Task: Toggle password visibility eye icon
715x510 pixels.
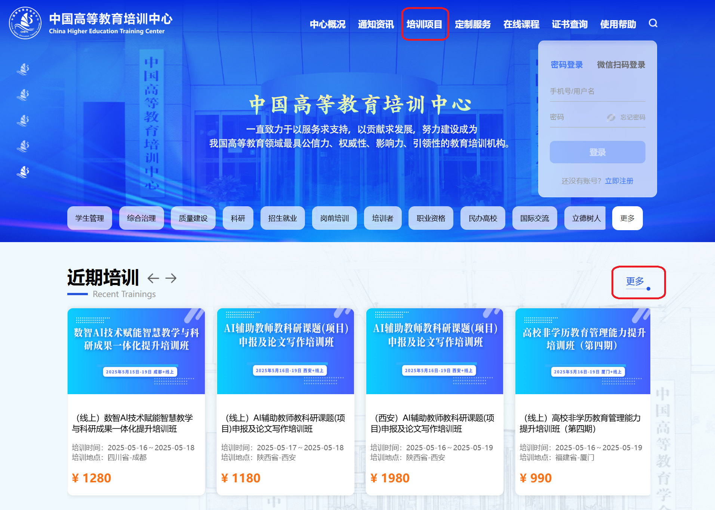Action: click(x=611, y=117)
